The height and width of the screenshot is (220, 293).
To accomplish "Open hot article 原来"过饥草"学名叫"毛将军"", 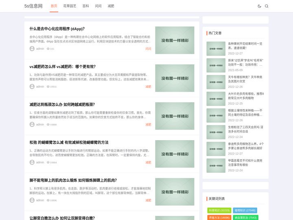I will click(245, 62).
